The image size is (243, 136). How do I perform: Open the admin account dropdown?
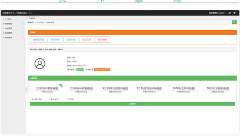[x=222, y=13]
